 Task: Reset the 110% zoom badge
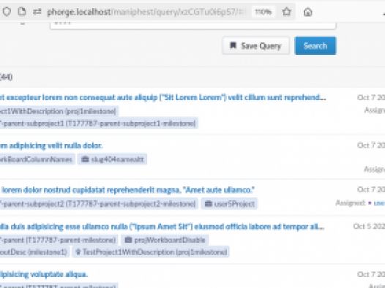(263, 12)
